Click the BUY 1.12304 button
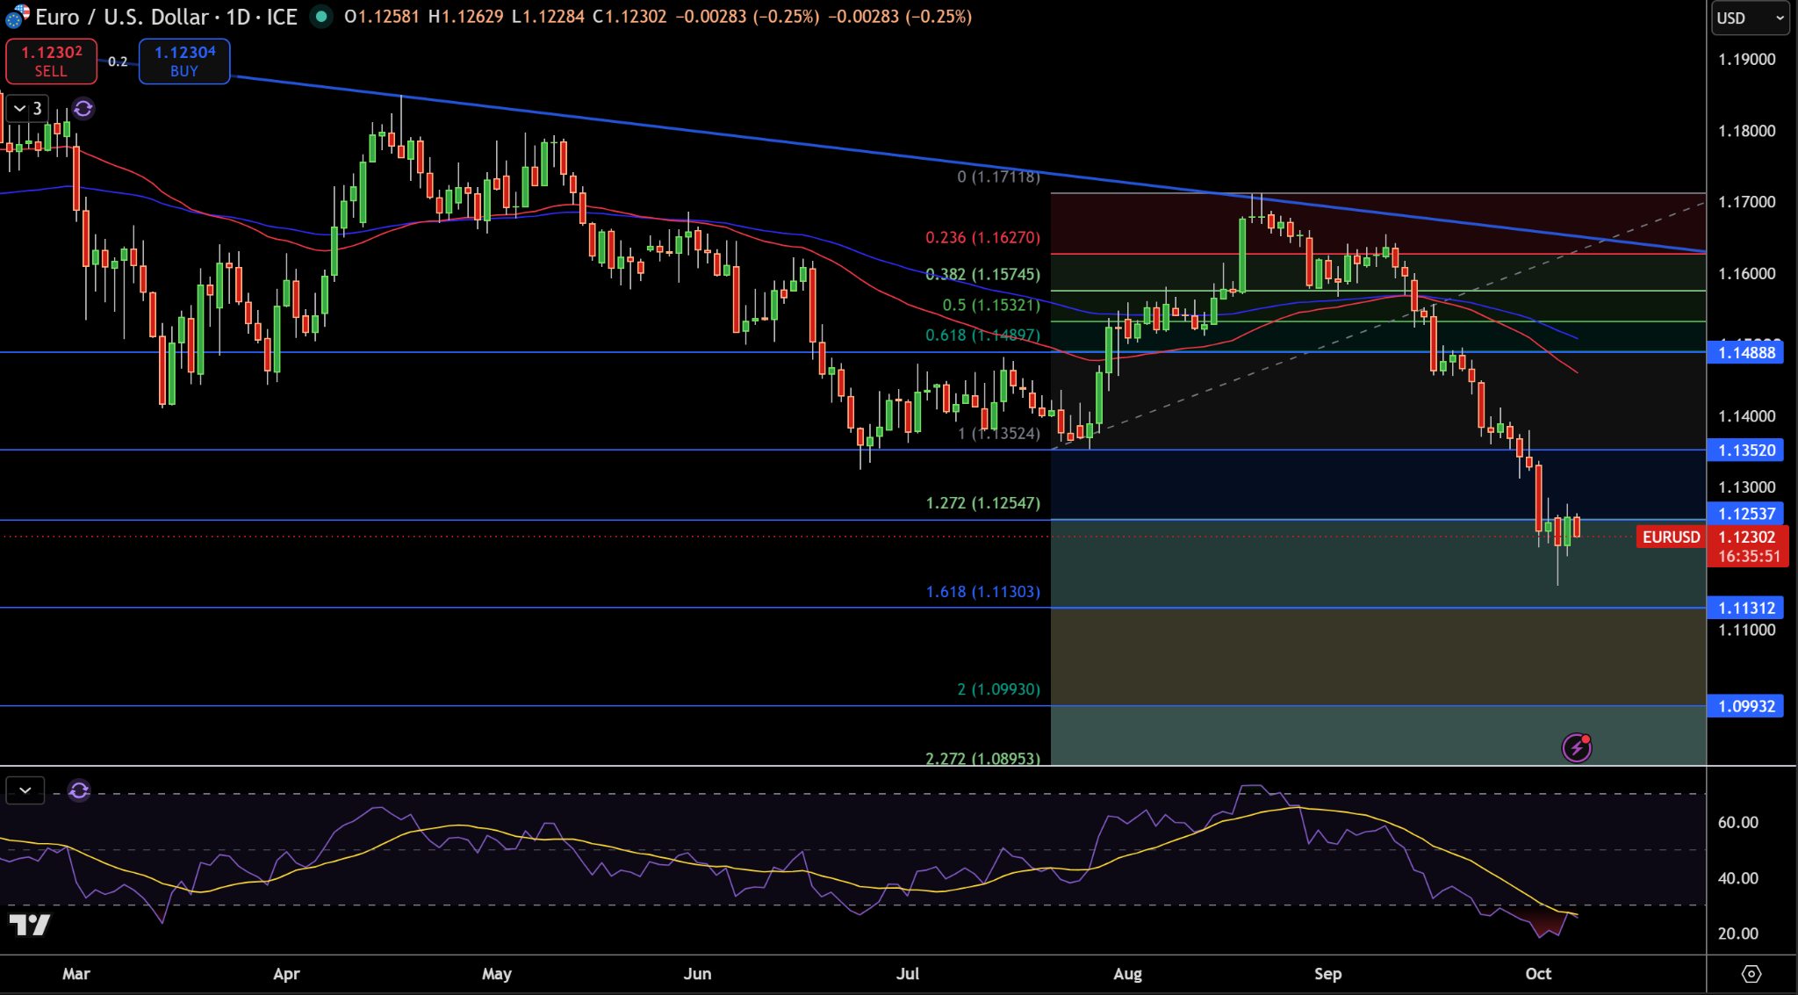The height and width of the screenshot is (995, 1798). click(184, 61)
